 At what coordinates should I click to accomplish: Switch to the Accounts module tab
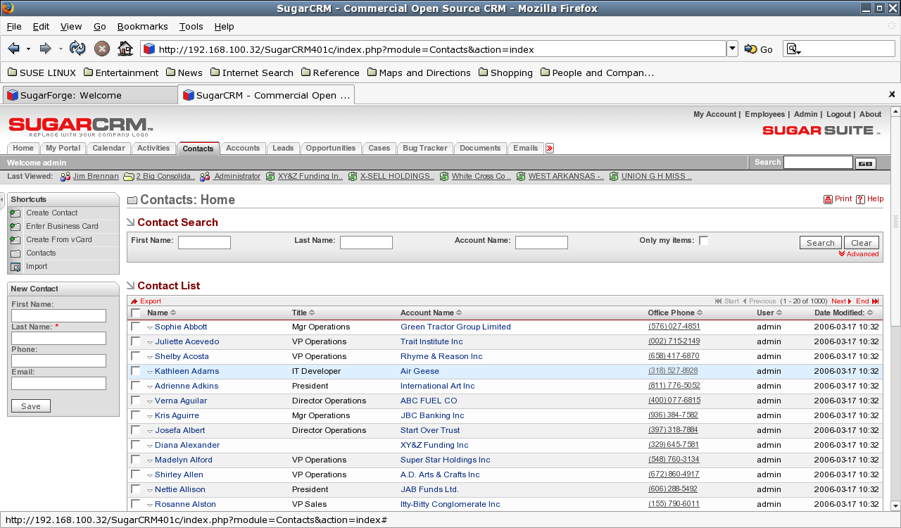(x=243, y=148)
